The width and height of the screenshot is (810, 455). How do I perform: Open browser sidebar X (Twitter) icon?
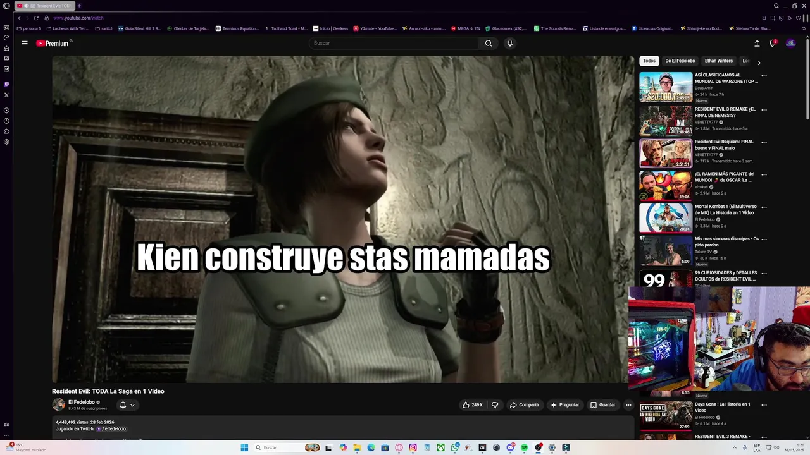click(x=6, y=95)
